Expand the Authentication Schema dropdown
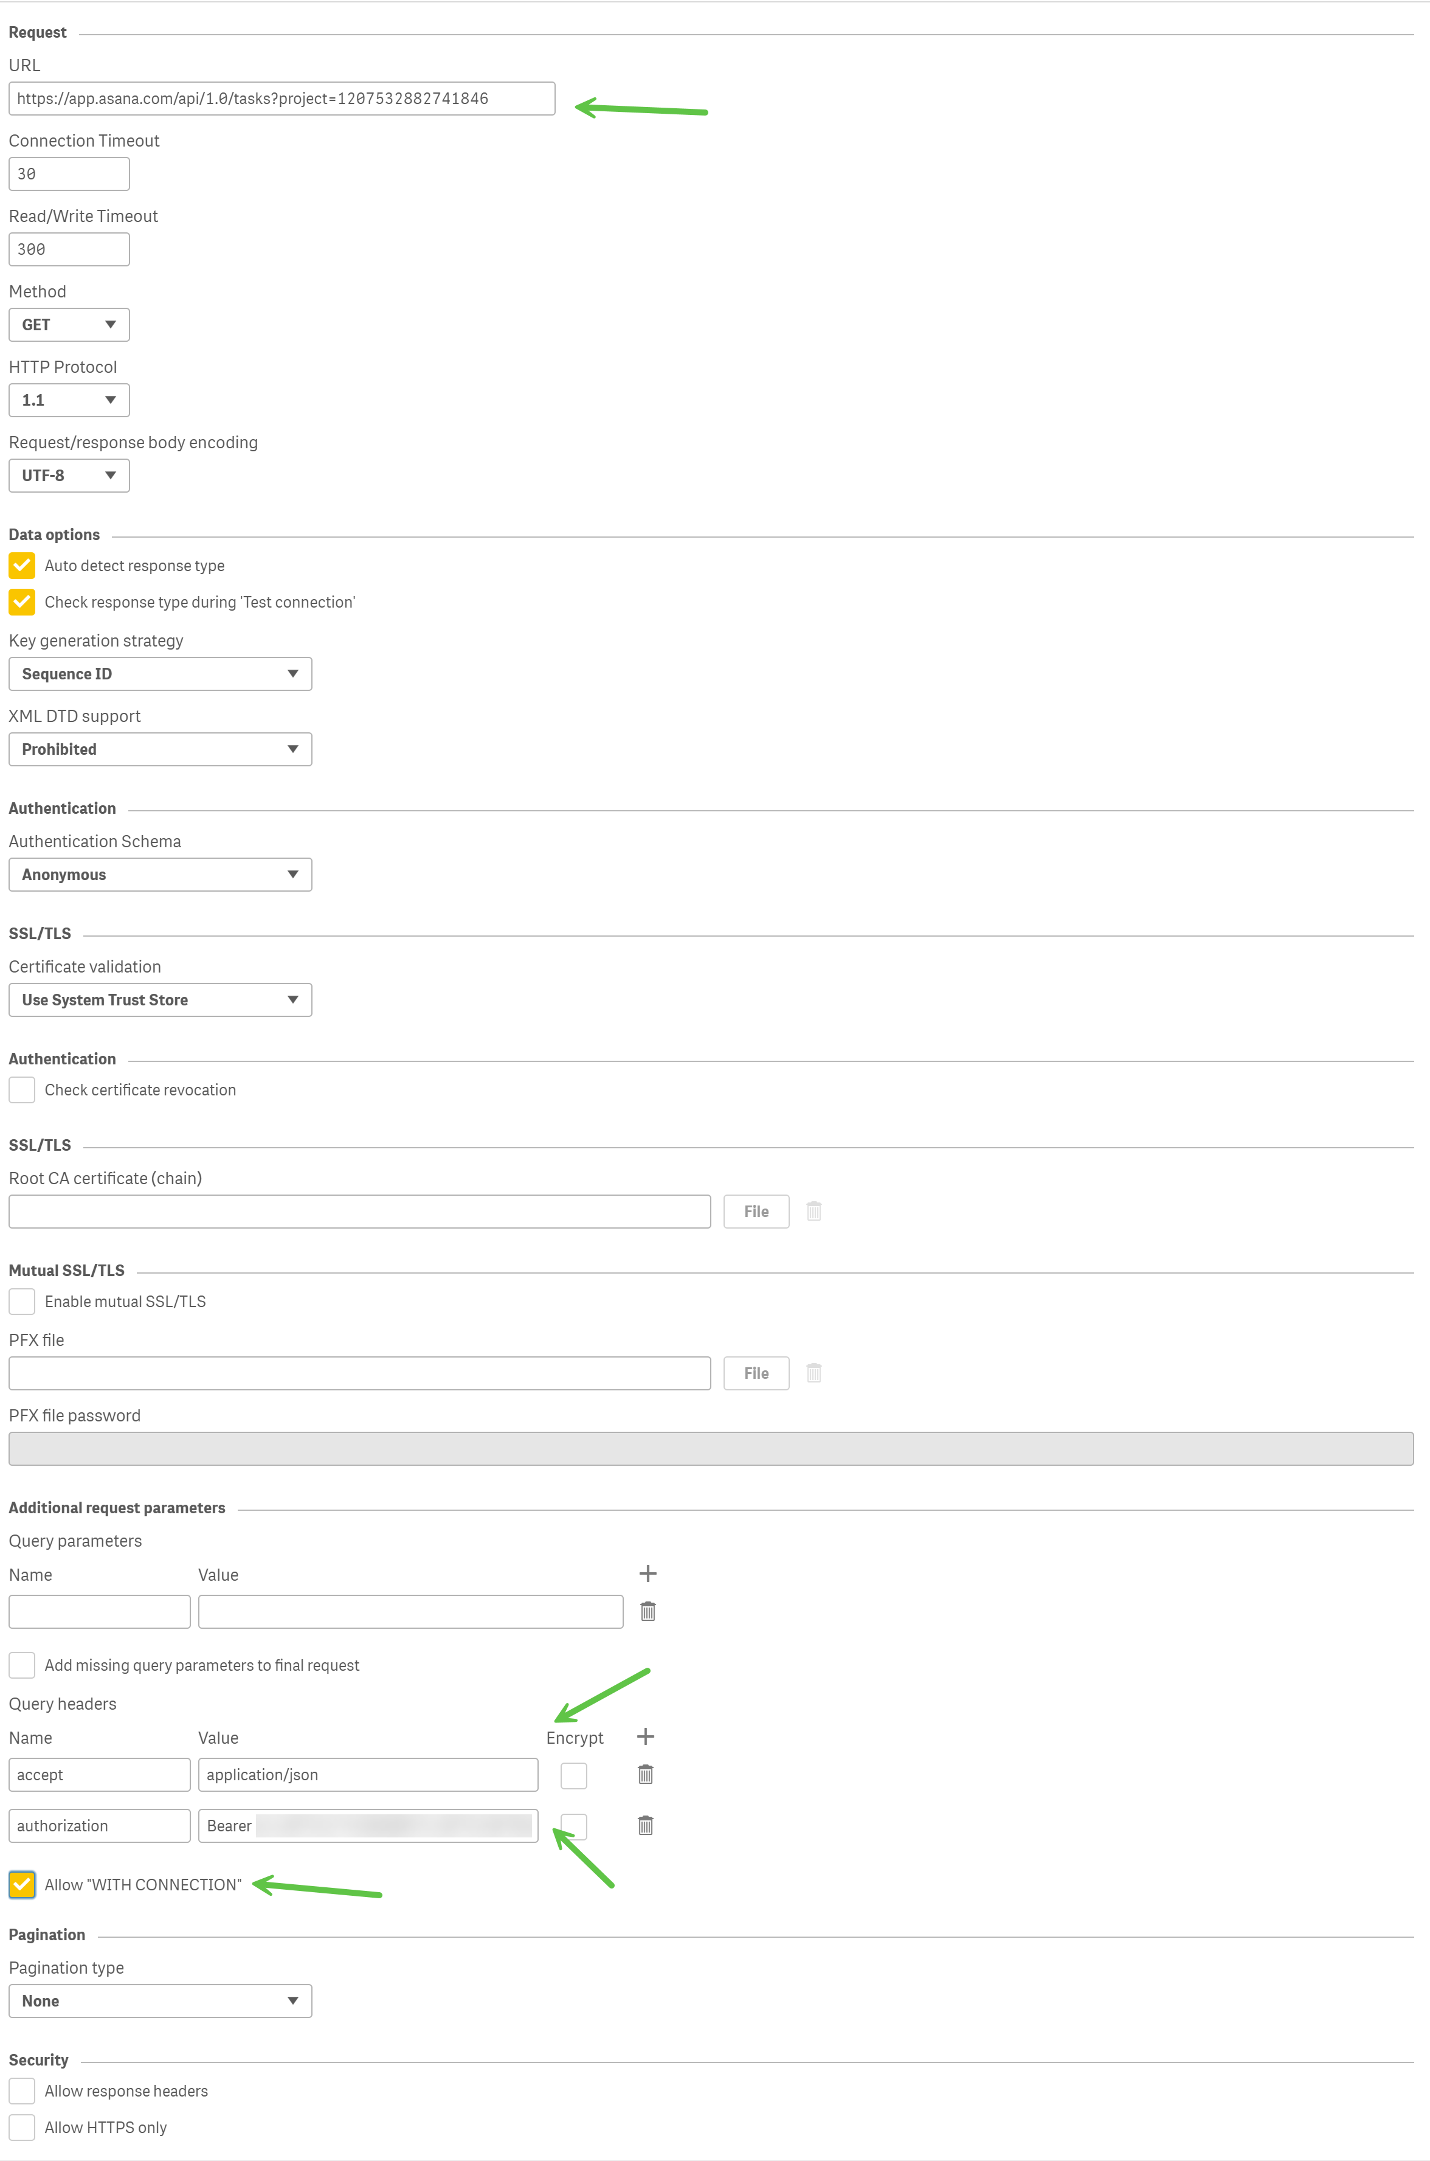This screenshot has width=1430, height=2161. [161, 875]
